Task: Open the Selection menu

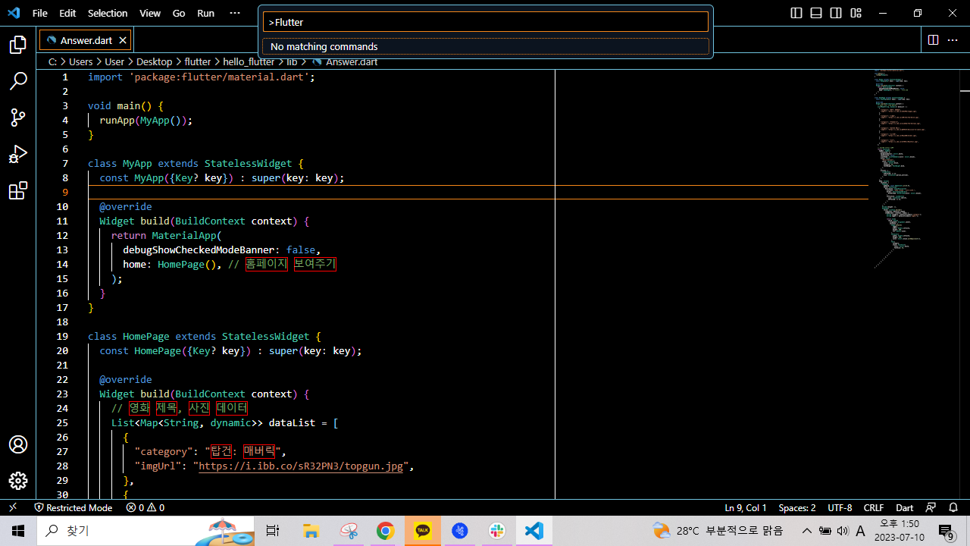Action: pos(108,13)
